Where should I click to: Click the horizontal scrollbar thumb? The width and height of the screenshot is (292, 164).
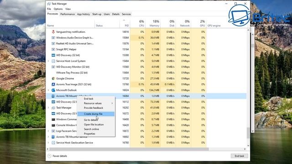tap(129, 149)
